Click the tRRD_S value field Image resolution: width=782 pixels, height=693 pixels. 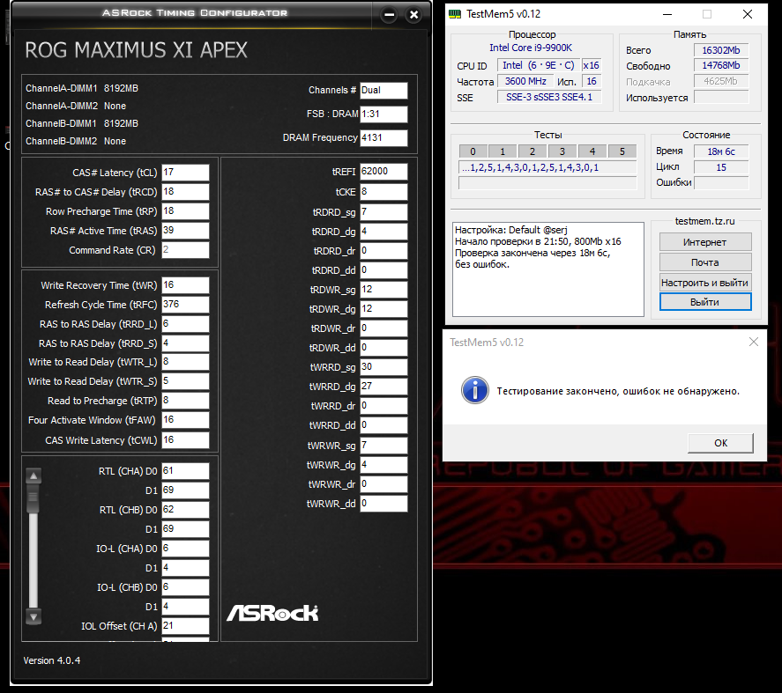tap(185, 343)
